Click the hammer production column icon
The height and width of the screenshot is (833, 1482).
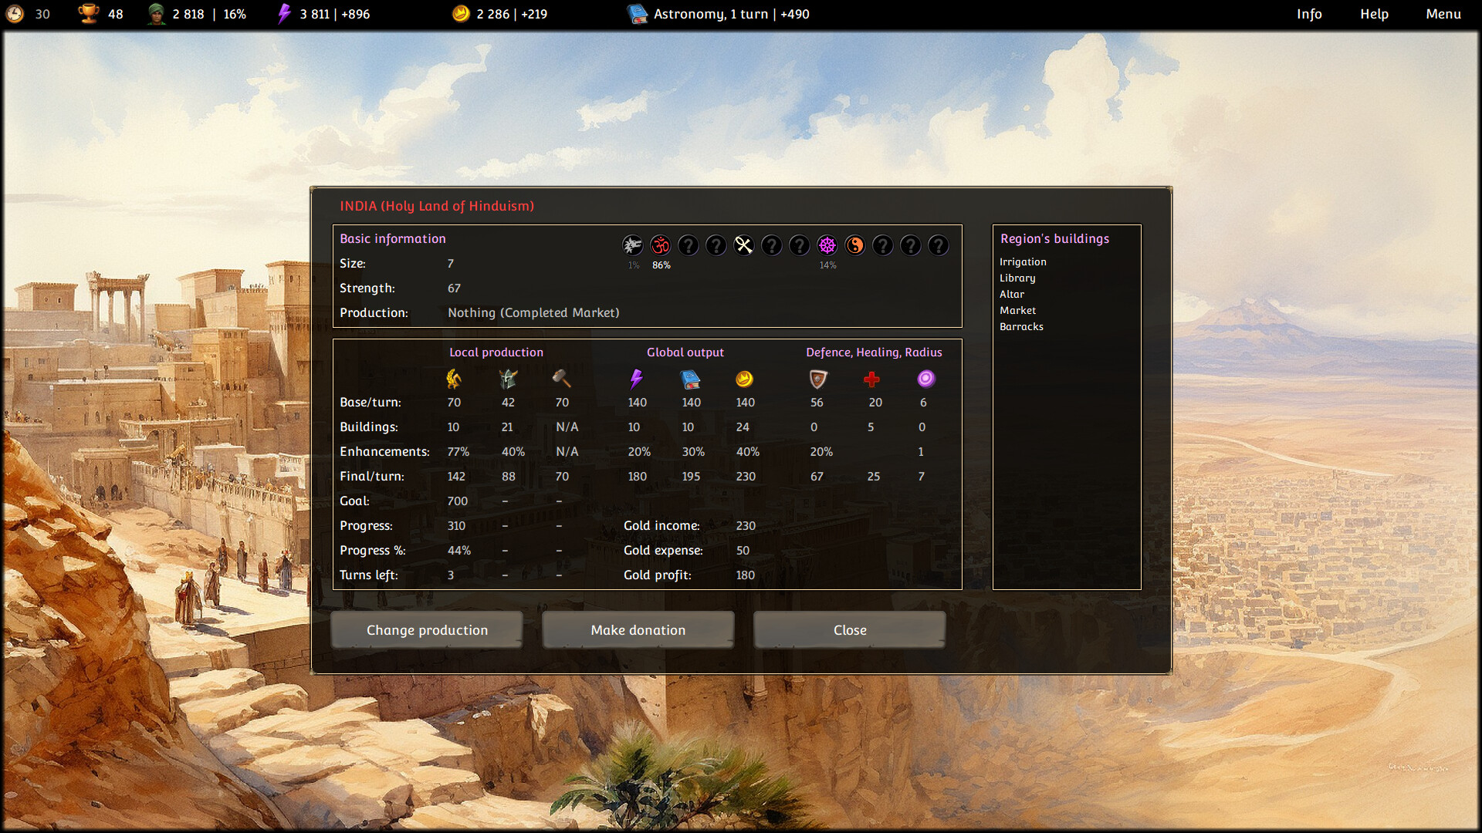pos(563,379)
